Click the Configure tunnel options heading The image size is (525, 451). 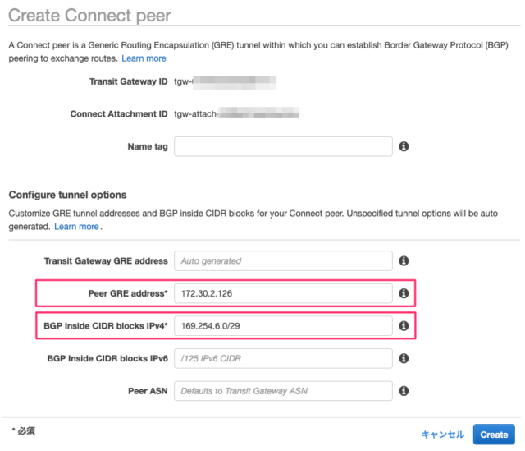coord(67,195)
